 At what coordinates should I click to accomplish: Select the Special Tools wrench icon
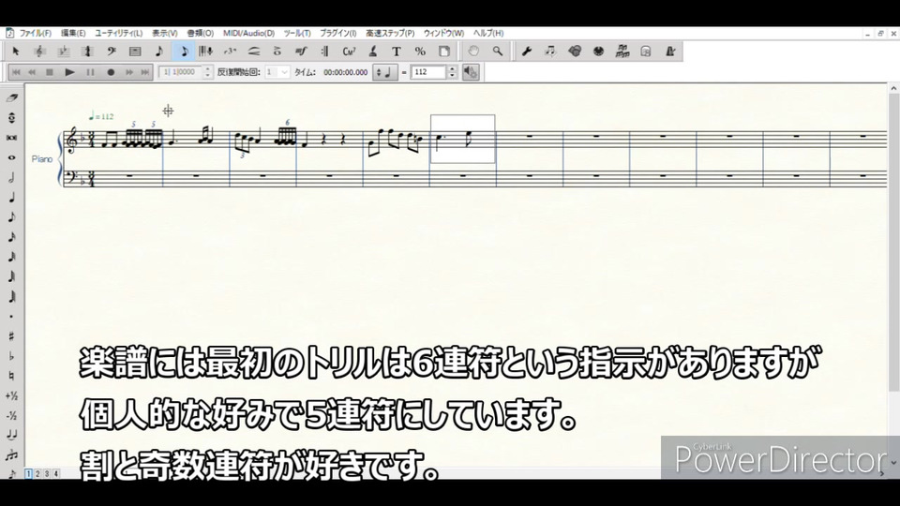pos(526,52)
